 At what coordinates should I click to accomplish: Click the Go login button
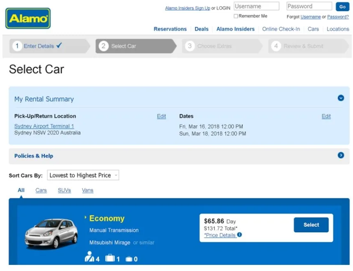click(342, 7)
